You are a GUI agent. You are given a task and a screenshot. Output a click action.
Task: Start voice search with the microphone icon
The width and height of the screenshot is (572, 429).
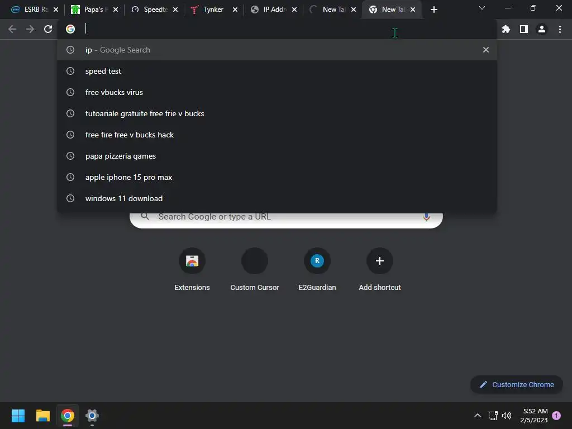(426, 217)
